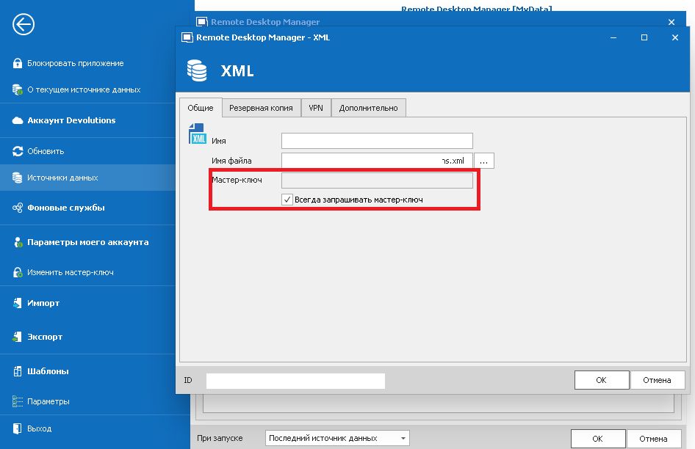The height and width of the screenshot is (449, 695).
Task: Click the XML file icon beside Имя
Action: (197, 134)
